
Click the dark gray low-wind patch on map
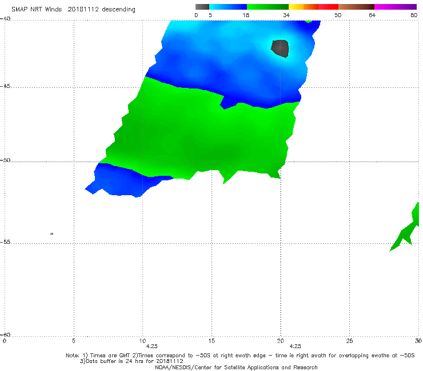[x=280, y=49]
